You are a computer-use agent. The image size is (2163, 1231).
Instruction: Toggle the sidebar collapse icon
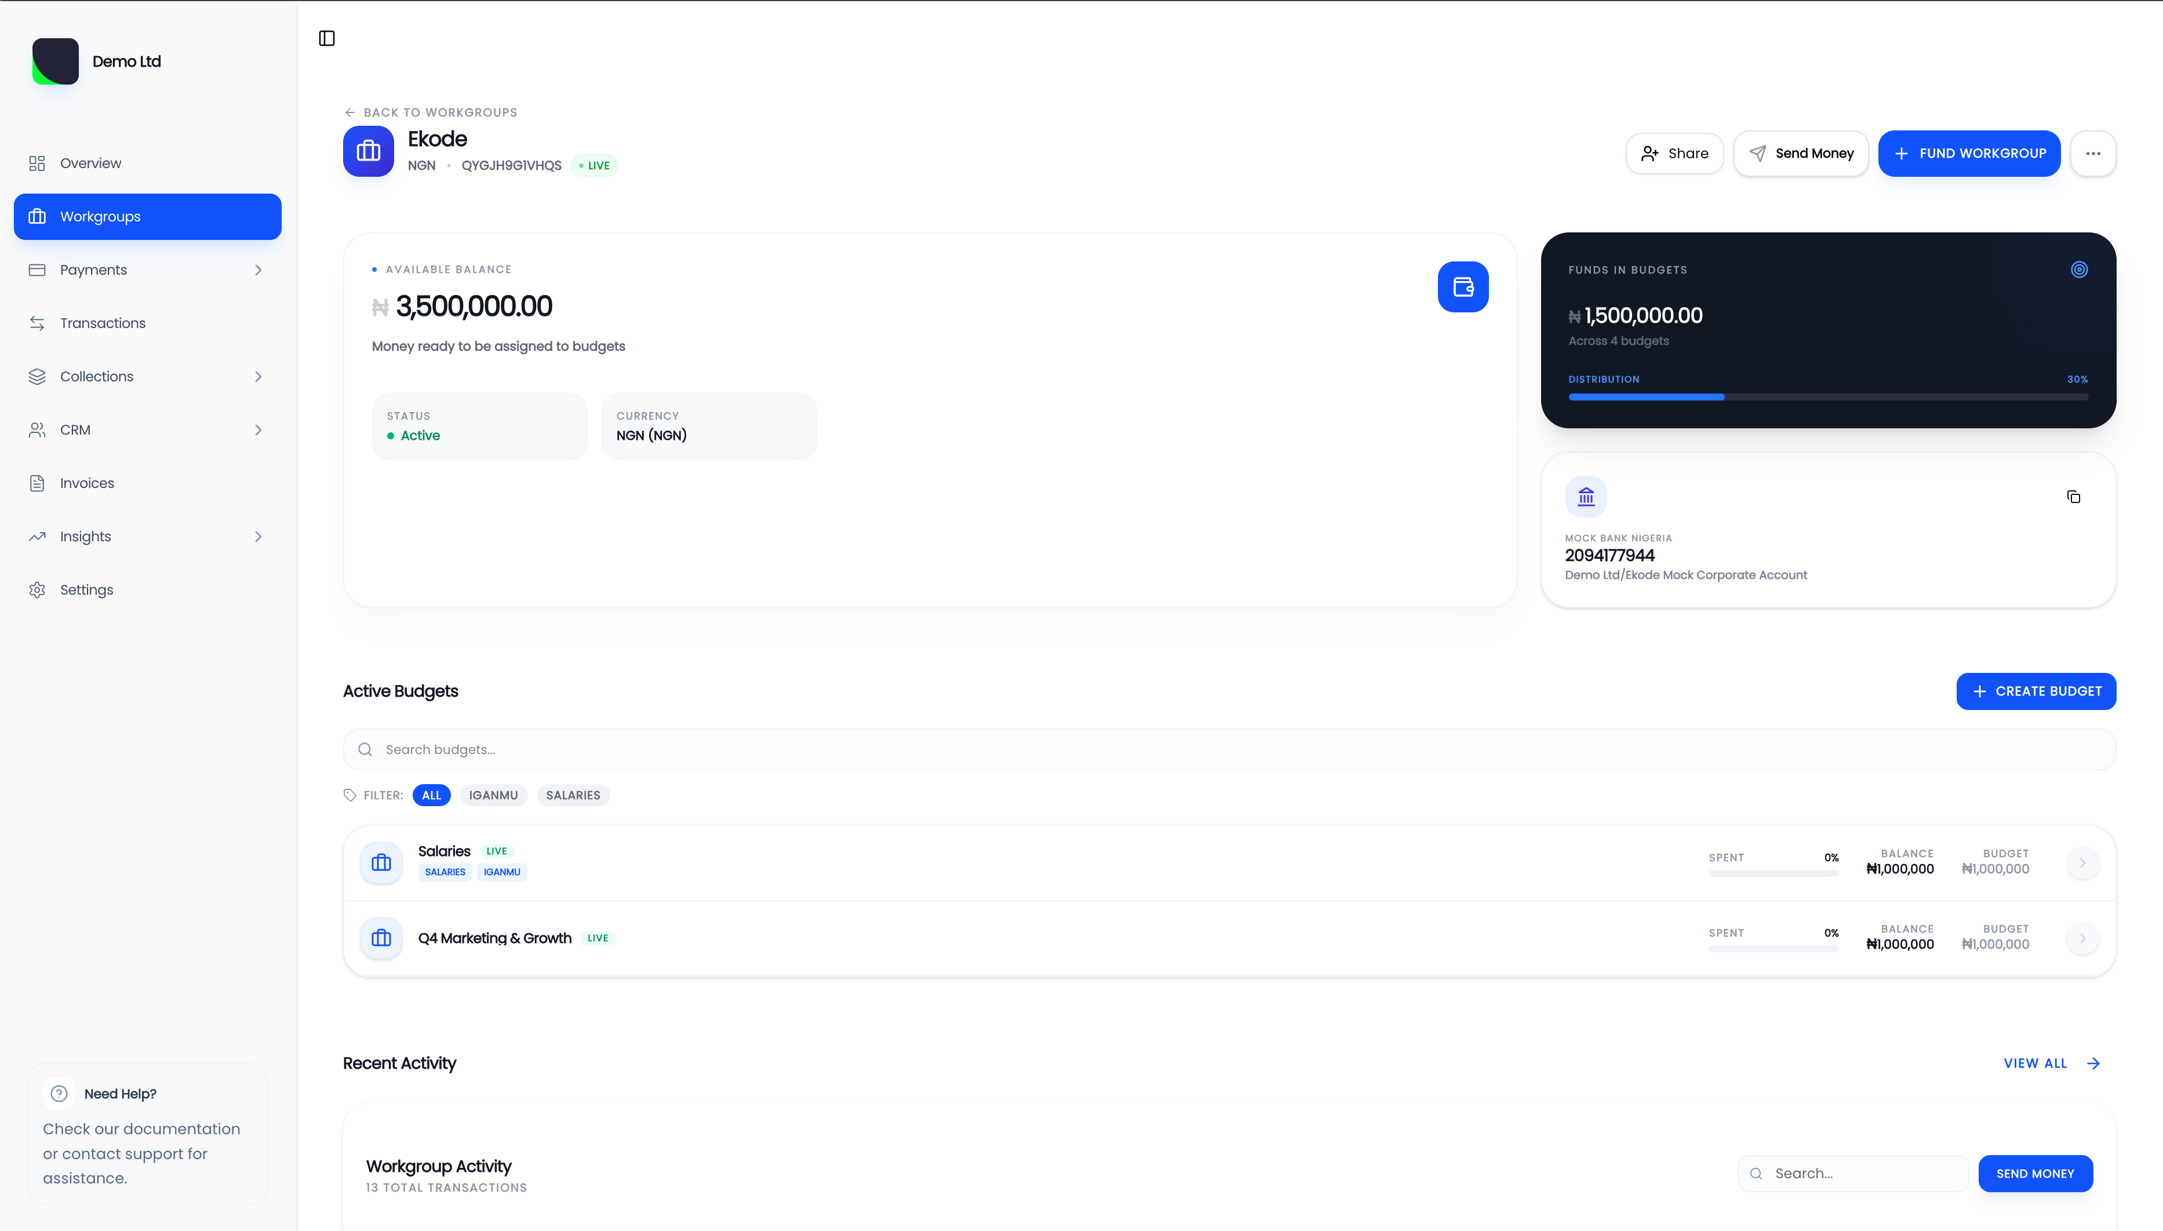click(x=326, y=38)
